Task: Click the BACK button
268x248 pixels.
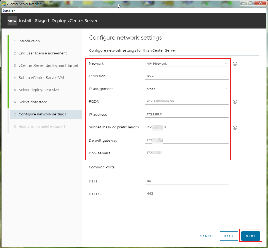Action: [x=229, y=236]
